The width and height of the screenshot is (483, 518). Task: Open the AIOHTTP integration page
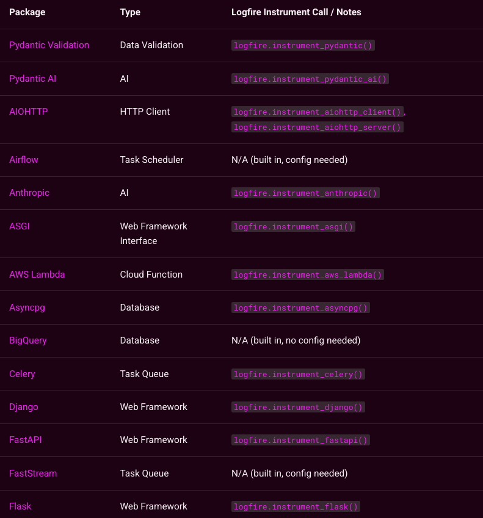(x=28, y=112)
